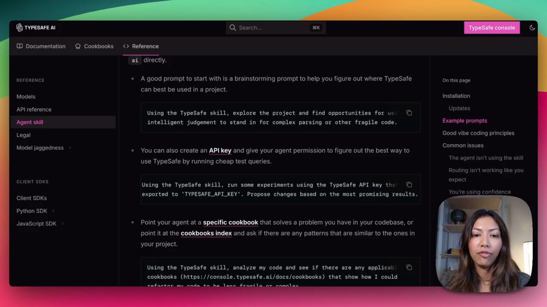This screenshot has height=307, width=547.
Task: Jump to Installation section
Action: 456,96
